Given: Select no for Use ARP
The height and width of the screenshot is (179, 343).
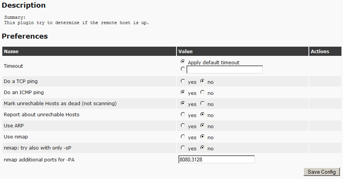Looking at the screenshot, I should tap(202, 125).
